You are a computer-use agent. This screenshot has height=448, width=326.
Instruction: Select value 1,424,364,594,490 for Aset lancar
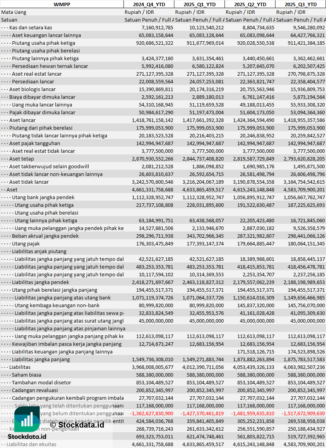(253, 120)
